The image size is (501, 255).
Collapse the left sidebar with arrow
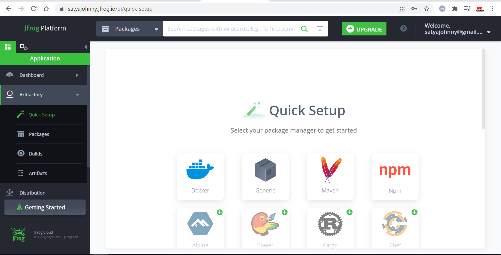point(85,47)
